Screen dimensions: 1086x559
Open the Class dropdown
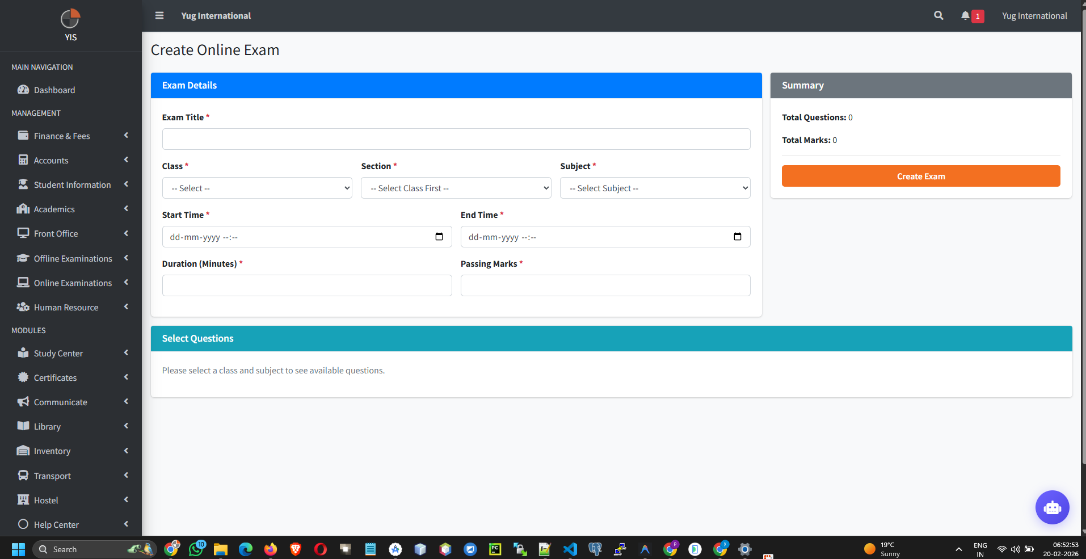[256, 188]
